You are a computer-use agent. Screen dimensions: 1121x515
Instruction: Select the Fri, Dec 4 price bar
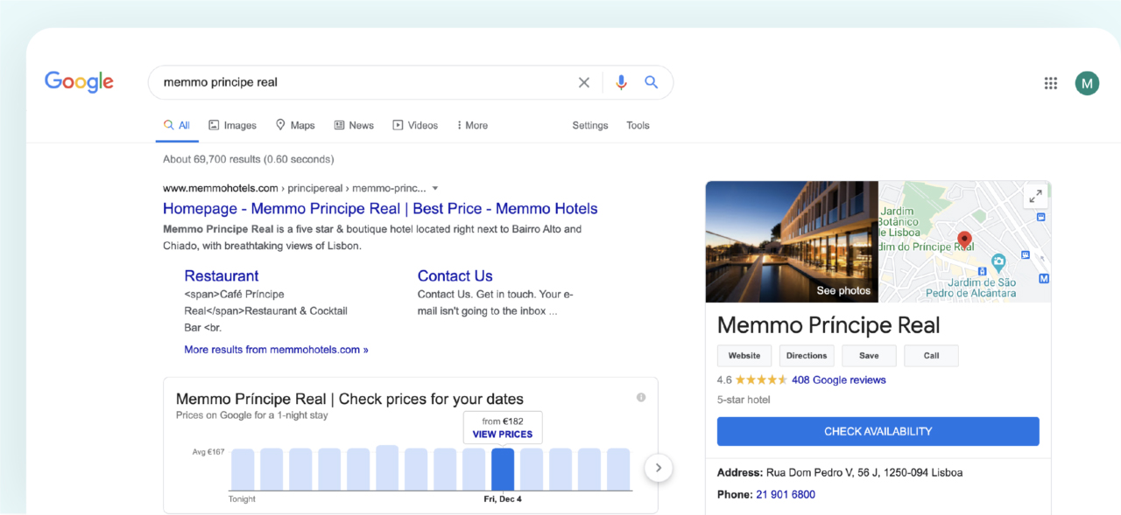click(x=503, y=470)
